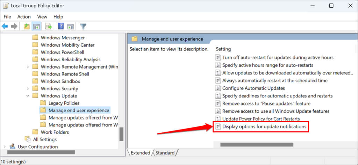The image size is (358, 165).
Task: Select Turn off auto-restart for updates during active hours
Action: point(278,57)
